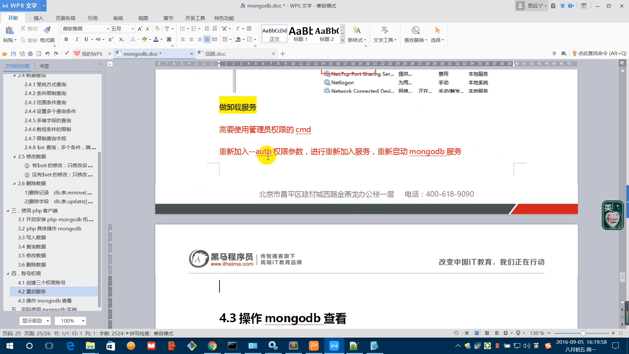This screenshot has height=354, width=629.
Task: Click the zoom slider handle
Action: tap(583, 333)
